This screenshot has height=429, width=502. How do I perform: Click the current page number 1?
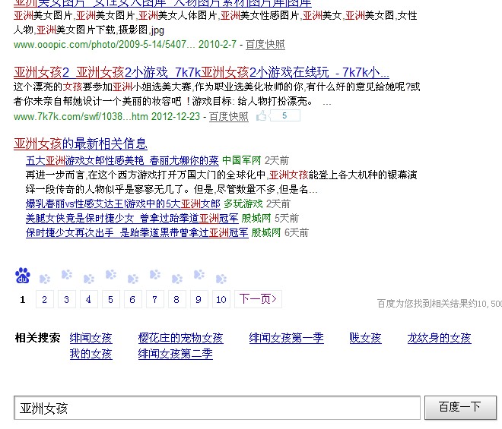[22, 300]
